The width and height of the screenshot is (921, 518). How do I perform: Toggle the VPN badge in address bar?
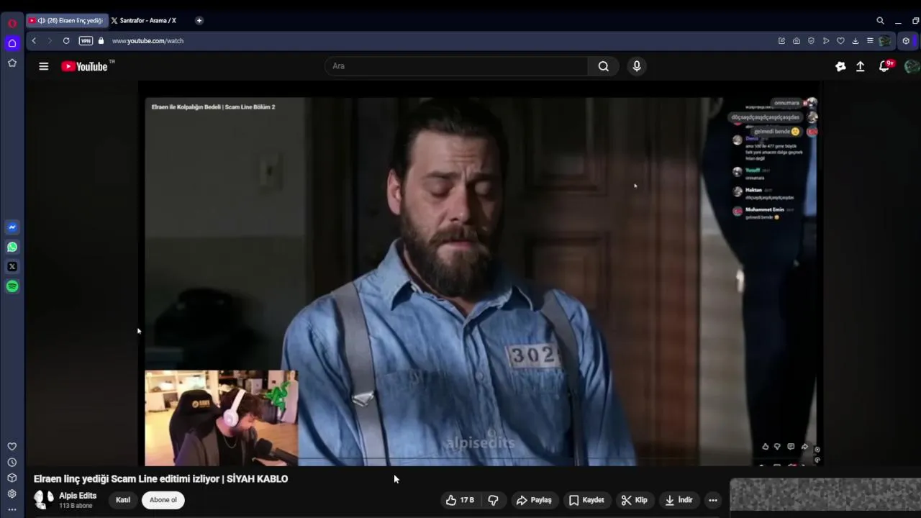(x=86, y=41)
